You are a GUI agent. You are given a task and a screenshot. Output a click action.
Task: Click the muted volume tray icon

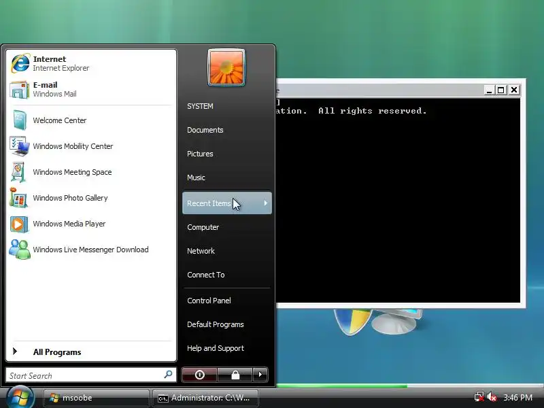coord(491,397)
